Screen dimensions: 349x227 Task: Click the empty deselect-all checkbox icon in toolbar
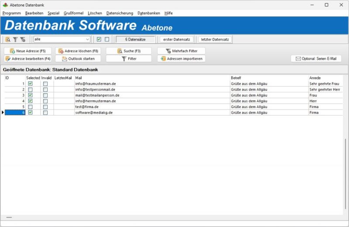tap(107, 39)
